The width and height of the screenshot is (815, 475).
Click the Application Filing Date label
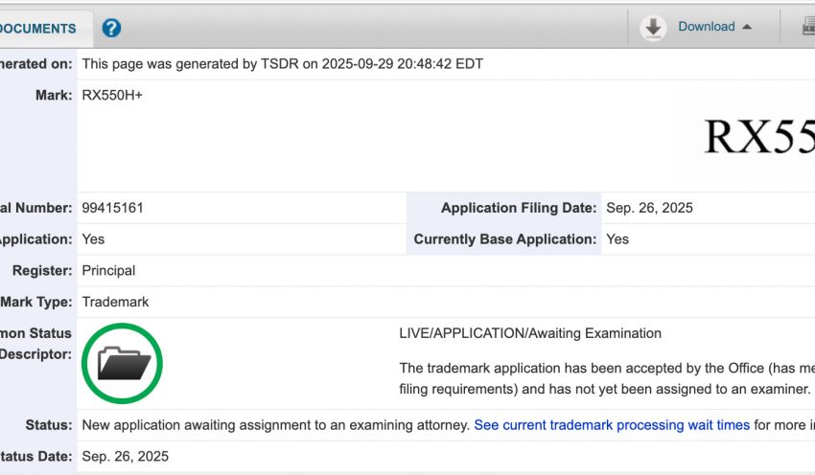point(519,208)
